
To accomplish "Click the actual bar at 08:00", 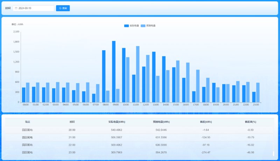I will point(104,76).
